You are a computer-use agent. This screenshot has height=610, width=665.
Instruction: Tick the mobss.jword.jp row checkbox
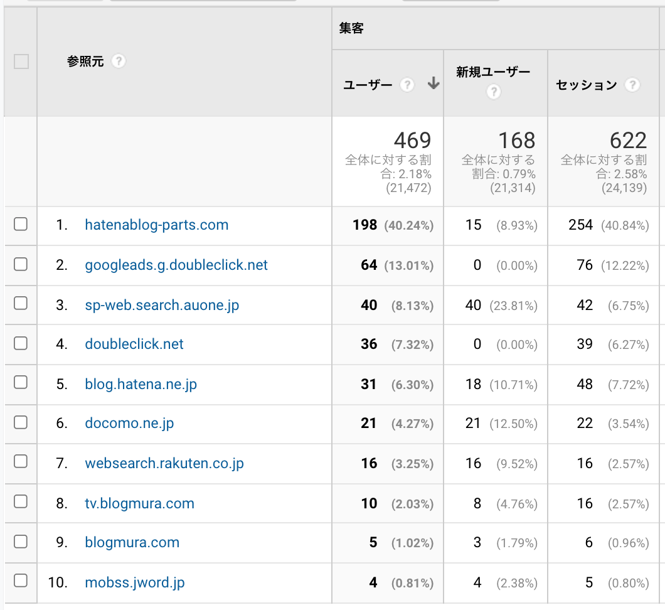click(x=20, y=581)
